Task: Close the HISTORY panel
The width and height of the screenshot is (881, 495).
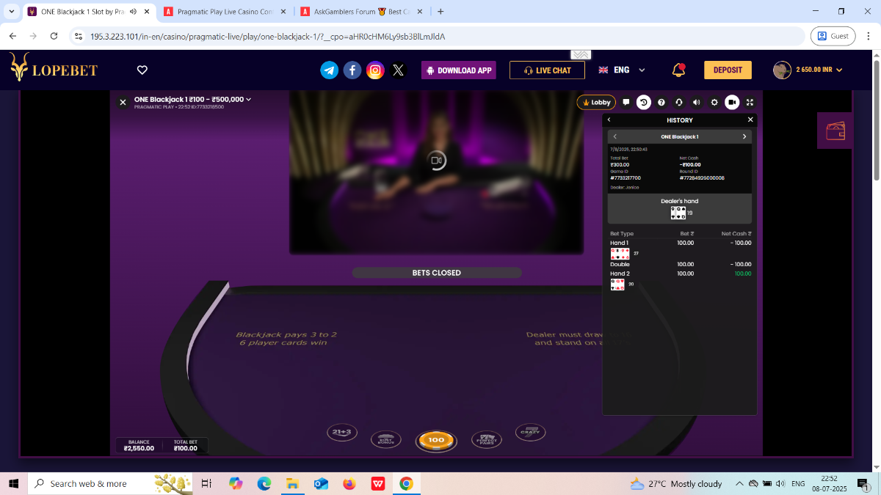Action: (x=750, y=120)
